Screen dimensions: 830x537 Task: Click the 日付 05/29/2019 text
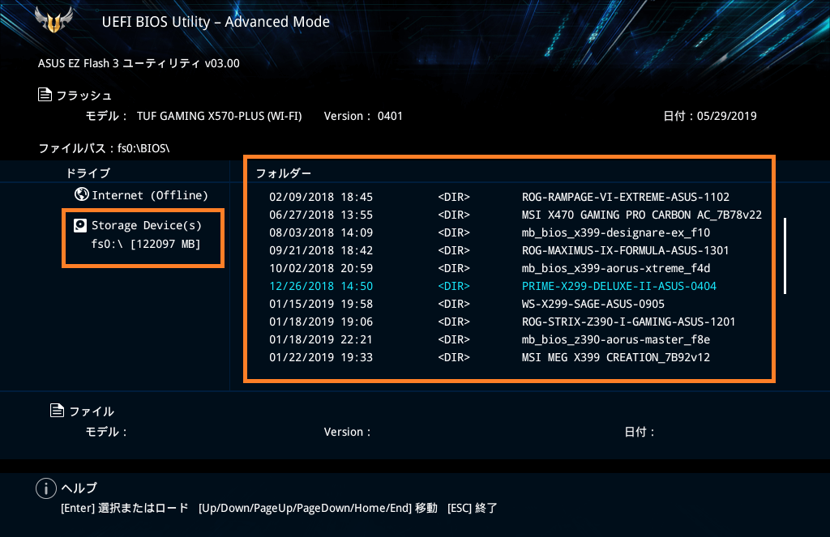[x=710, y=116]
